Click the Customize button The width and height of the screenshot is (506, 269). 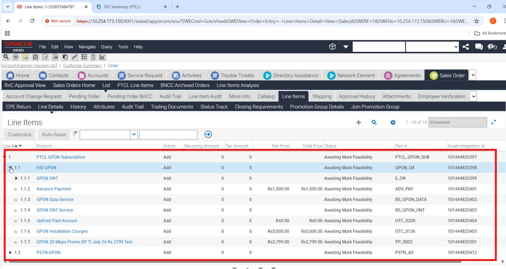[19, 134]
